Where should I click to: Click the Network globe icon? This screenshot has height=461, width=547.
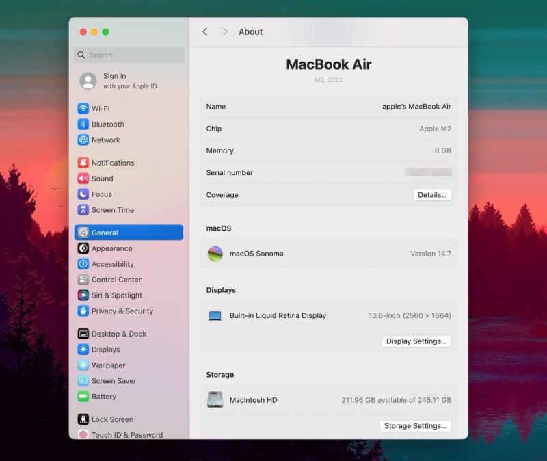(83, 140)
